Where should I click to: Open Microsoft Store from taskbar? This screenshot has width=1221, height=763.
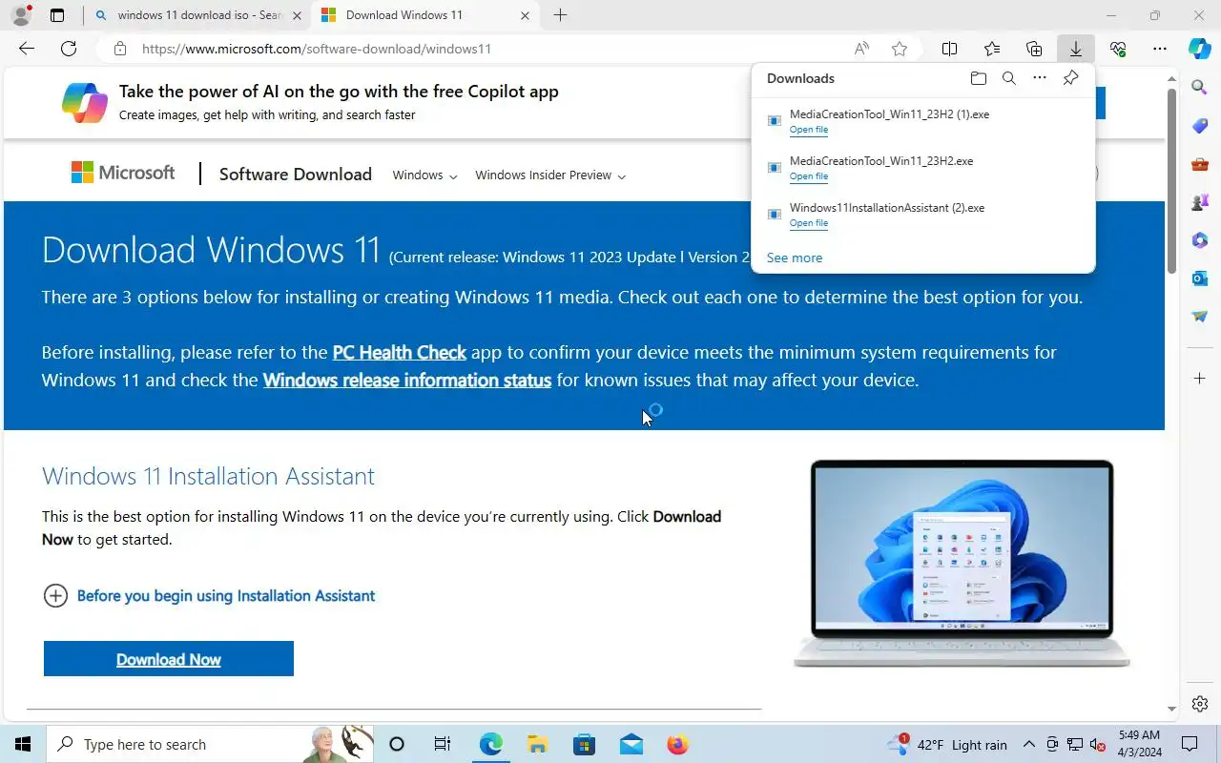pyautogui.click(x=584, y=745)
